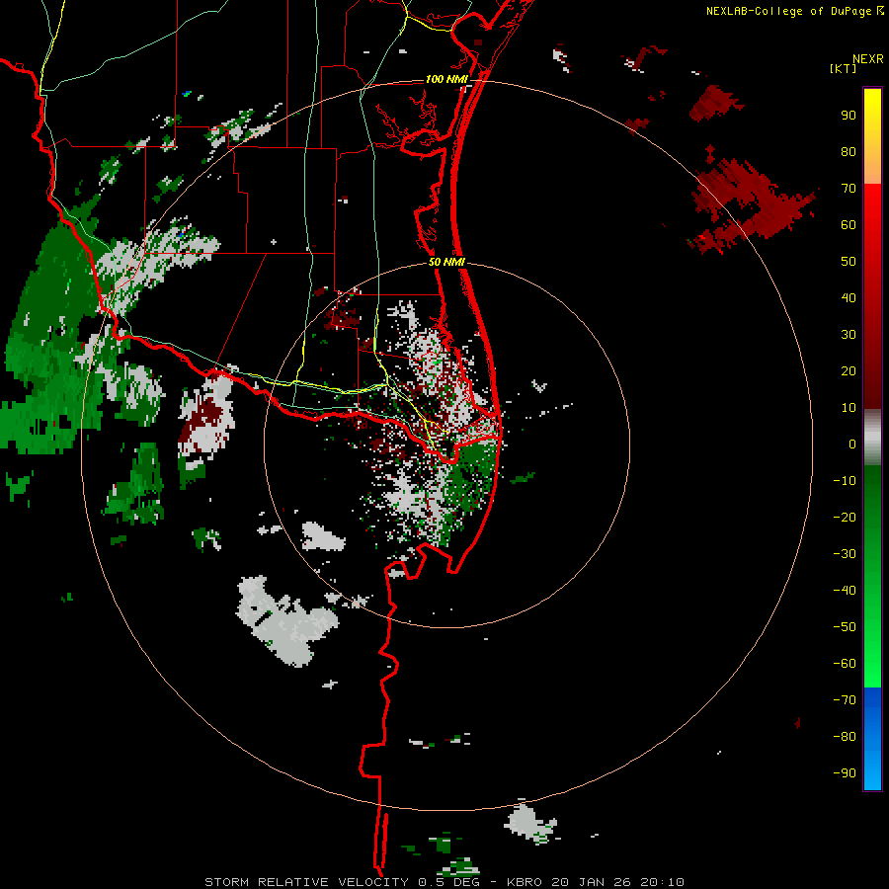Click the -80 scale value
Screen dimensions: 889x889
pyautogui.click(x=845, y=737)
